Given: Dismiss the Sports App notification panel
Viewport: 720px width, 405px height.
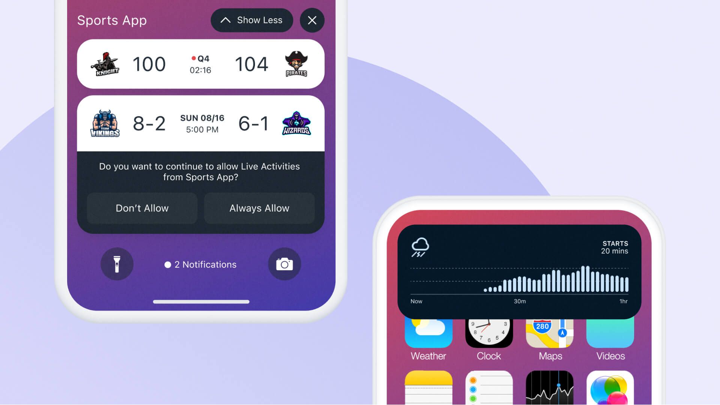Looking at the screenshot, I should [x=312, y=20].
